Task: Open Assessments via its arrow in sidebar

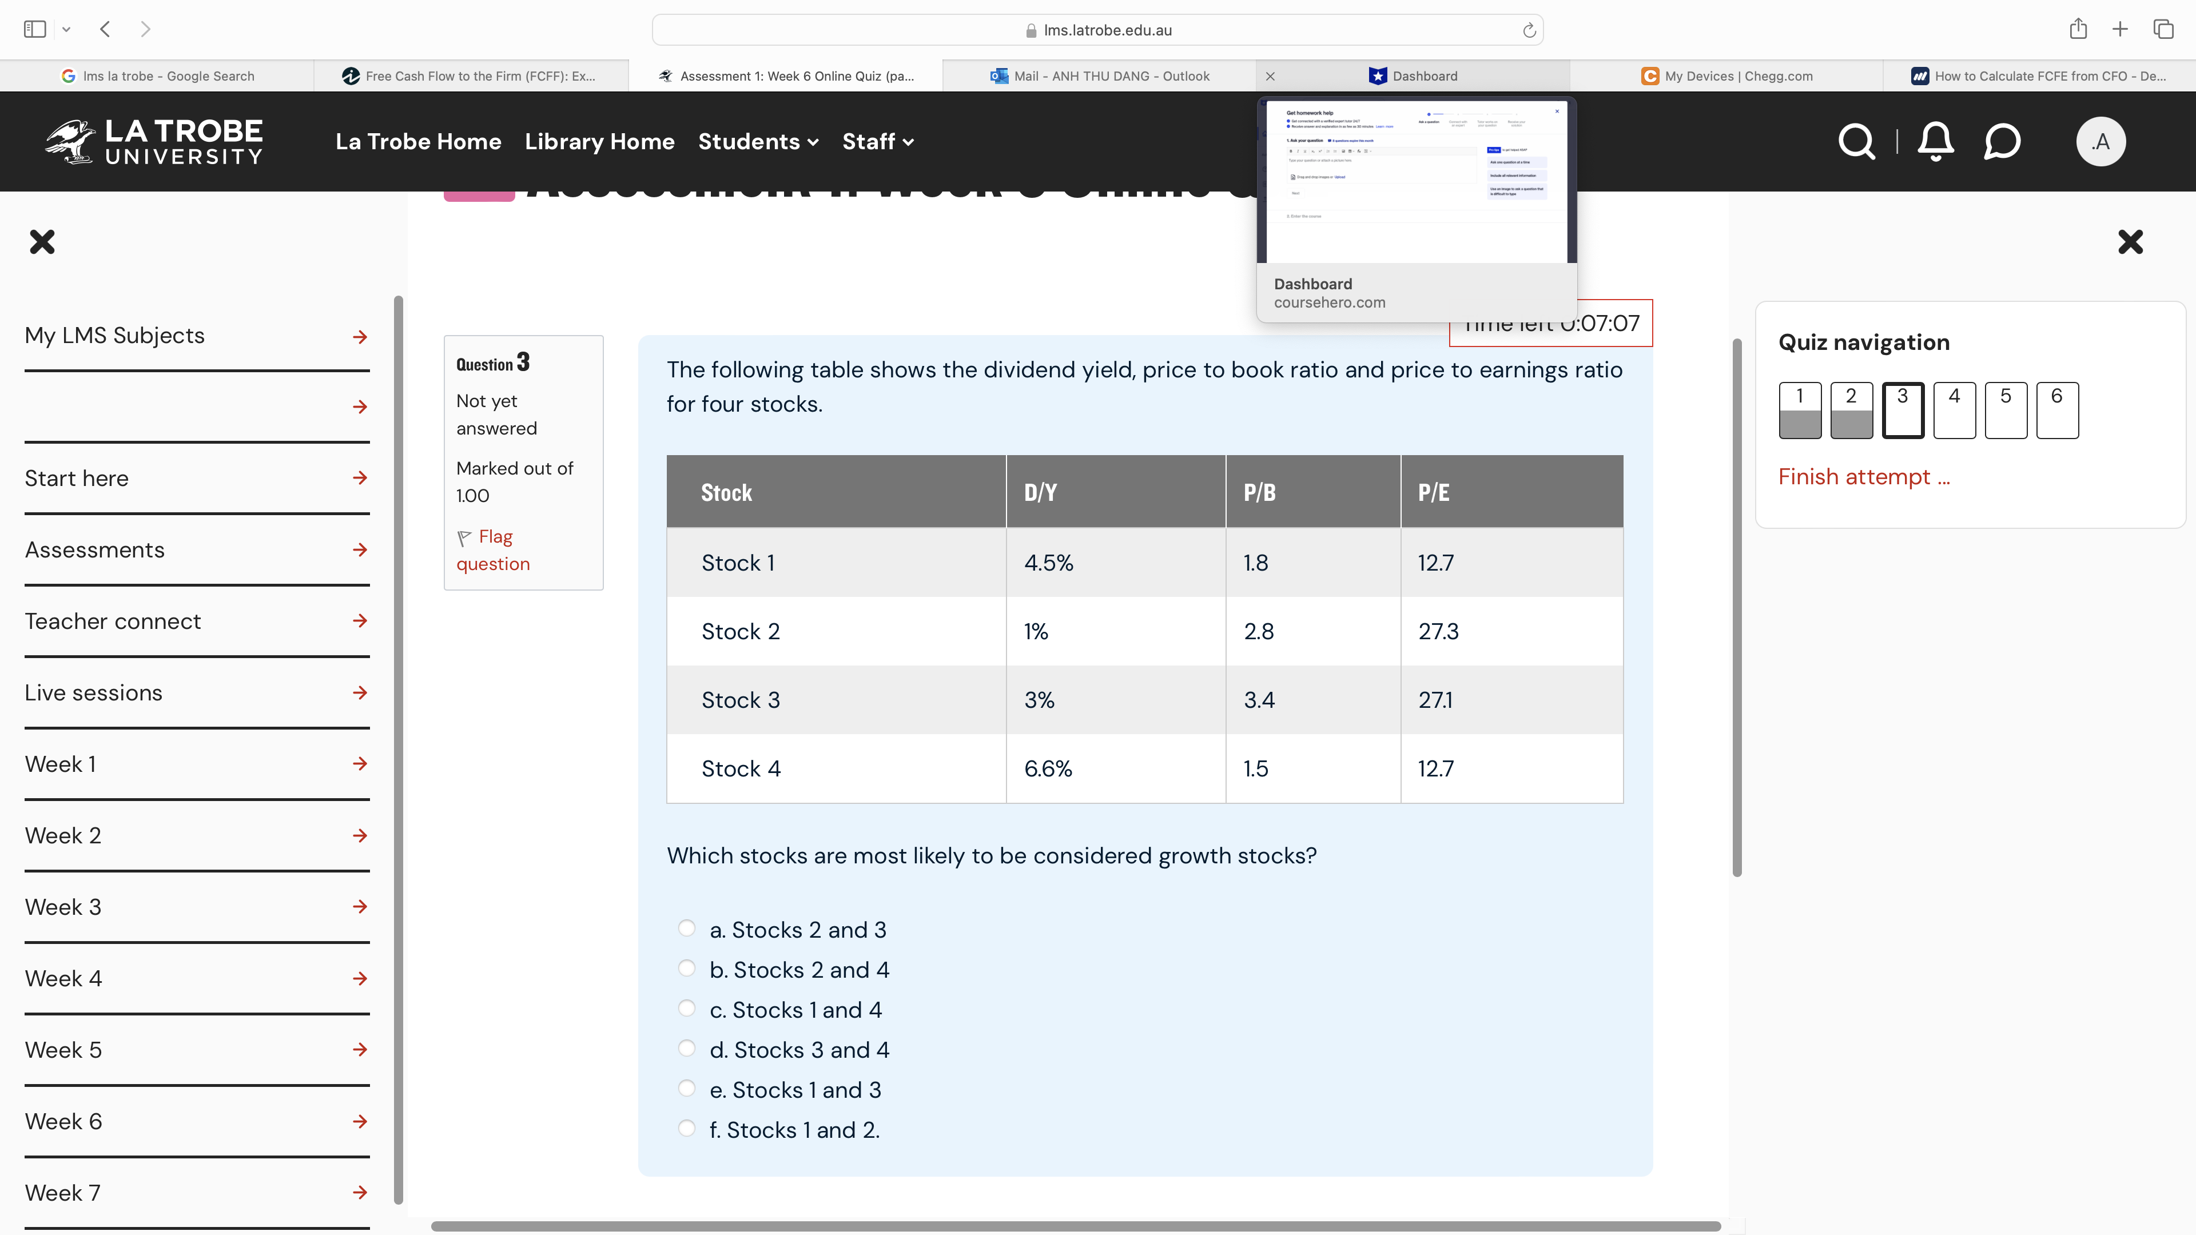Action: 361,551
